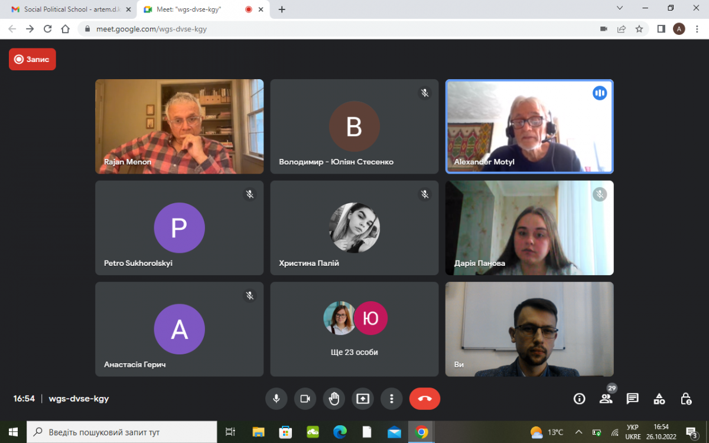Viewport: 709px width, 443px height.
Task: Open the Activities shapes icon
Action: coord(659,399)
